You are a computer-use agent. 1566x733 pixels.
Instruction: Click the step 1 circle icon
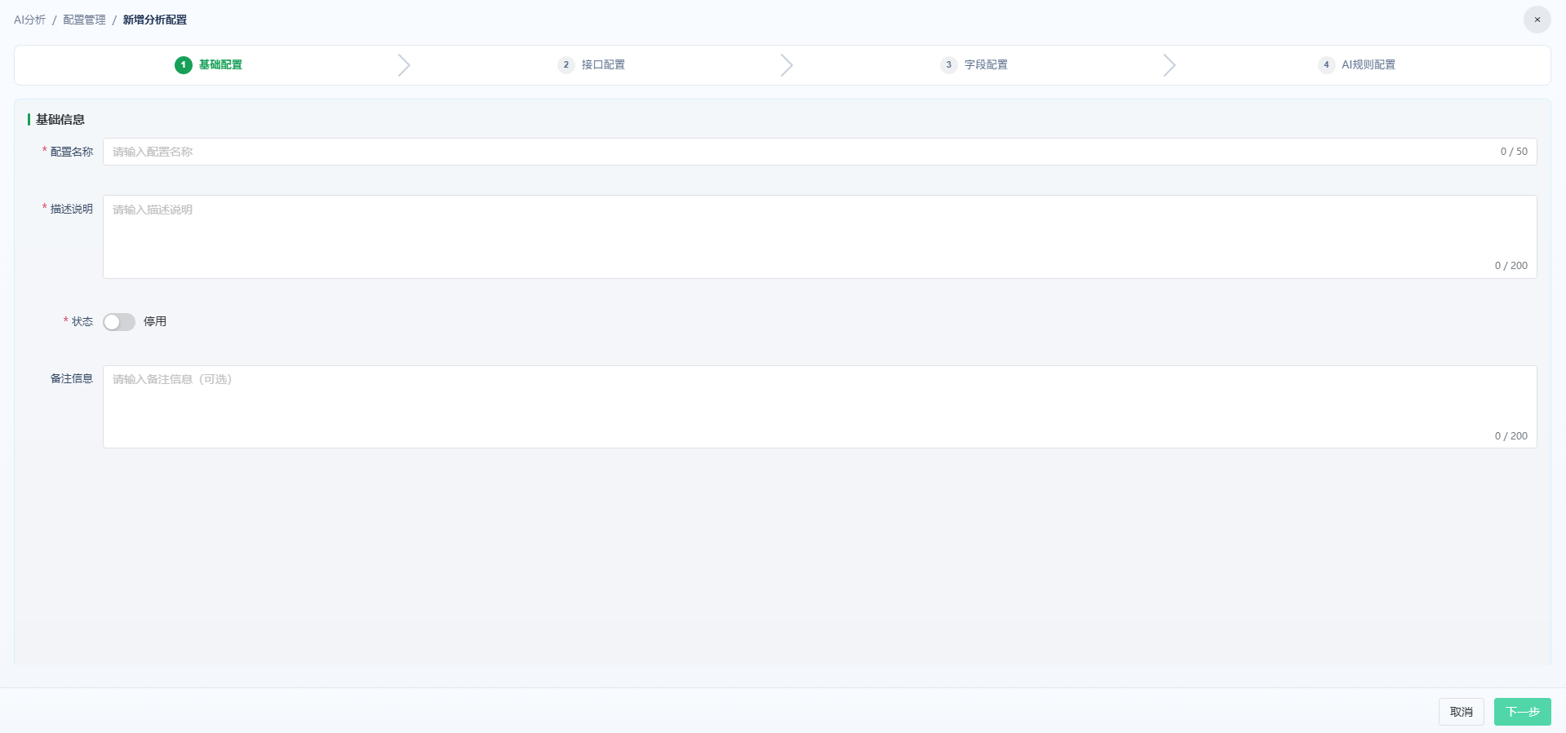[184, 65]
